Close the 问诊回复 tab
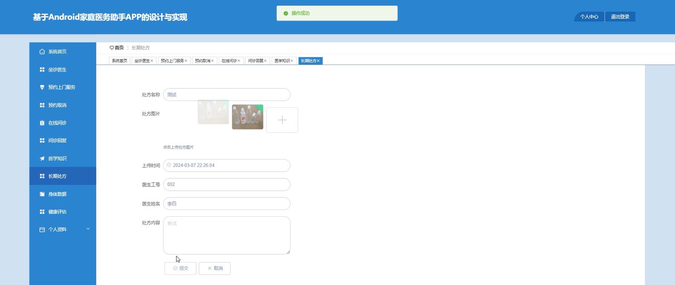The image size is (675, 285). click(x=265, y=61)
